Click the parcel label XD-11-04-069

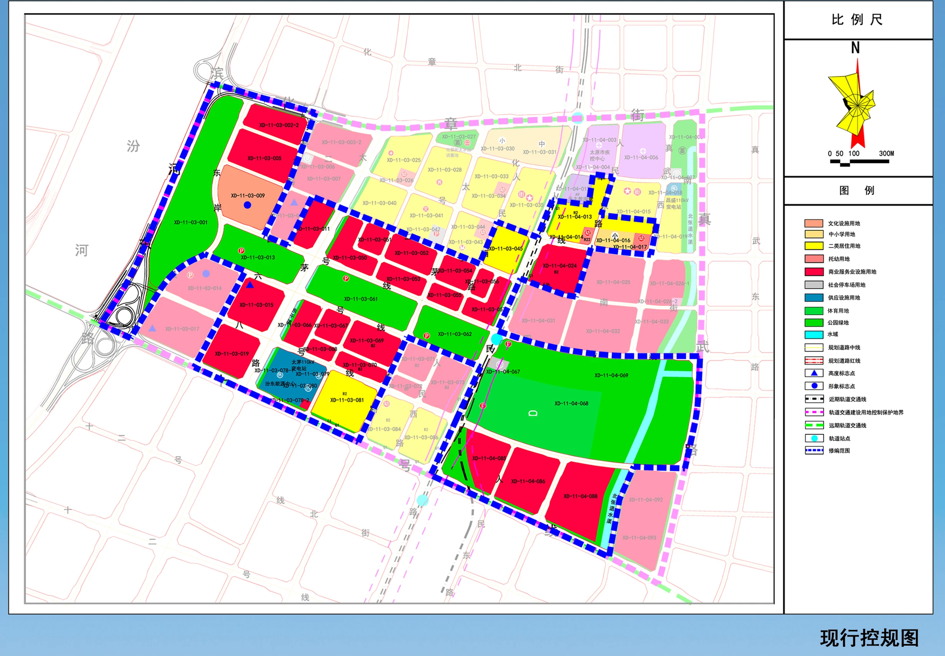[611, 375]
